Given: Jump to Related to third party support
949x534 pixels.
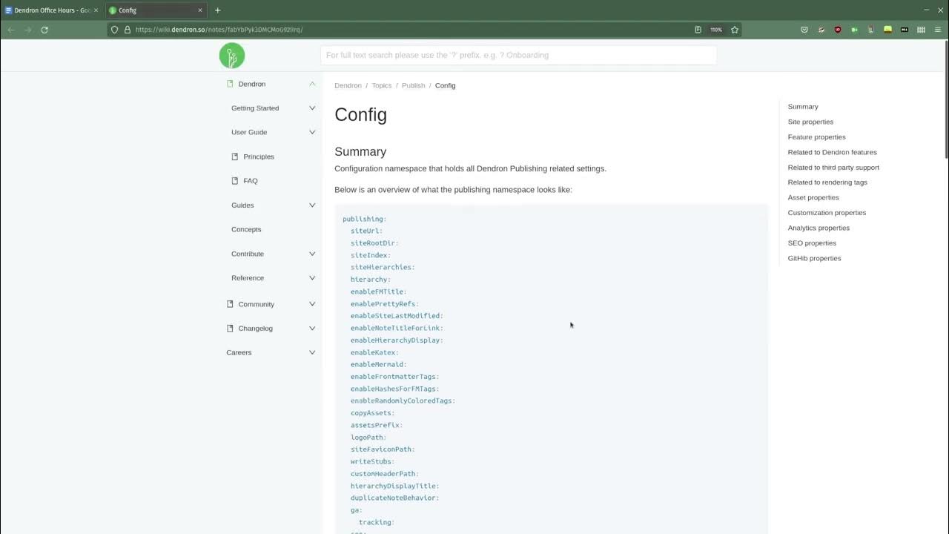Looking at the screenshot, I should click(833, 168).
